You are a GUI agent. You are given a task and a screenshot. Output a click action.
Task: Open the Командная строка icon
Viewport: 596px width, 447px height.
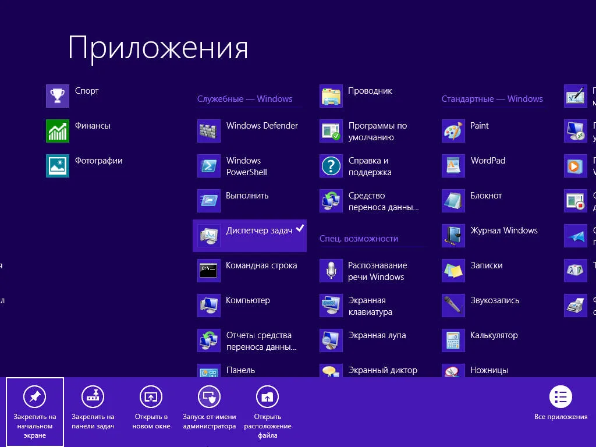click(209, 271)
